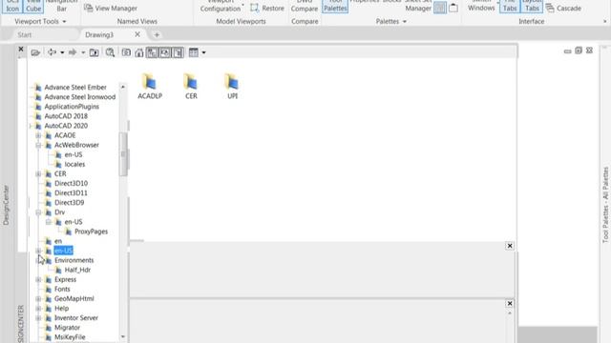
Task: Expand the CER node in tree
Action: pyautogui.click(x=38, y=173)
